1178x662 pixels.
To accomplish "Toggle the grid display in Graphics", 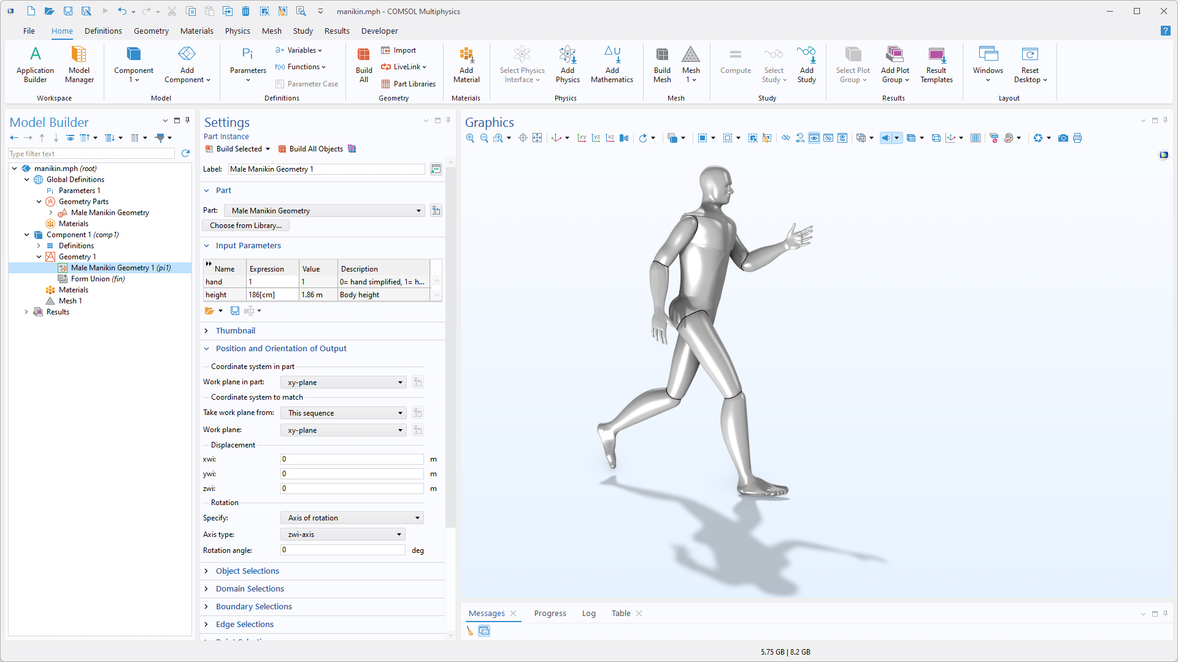I will [976, 139].
